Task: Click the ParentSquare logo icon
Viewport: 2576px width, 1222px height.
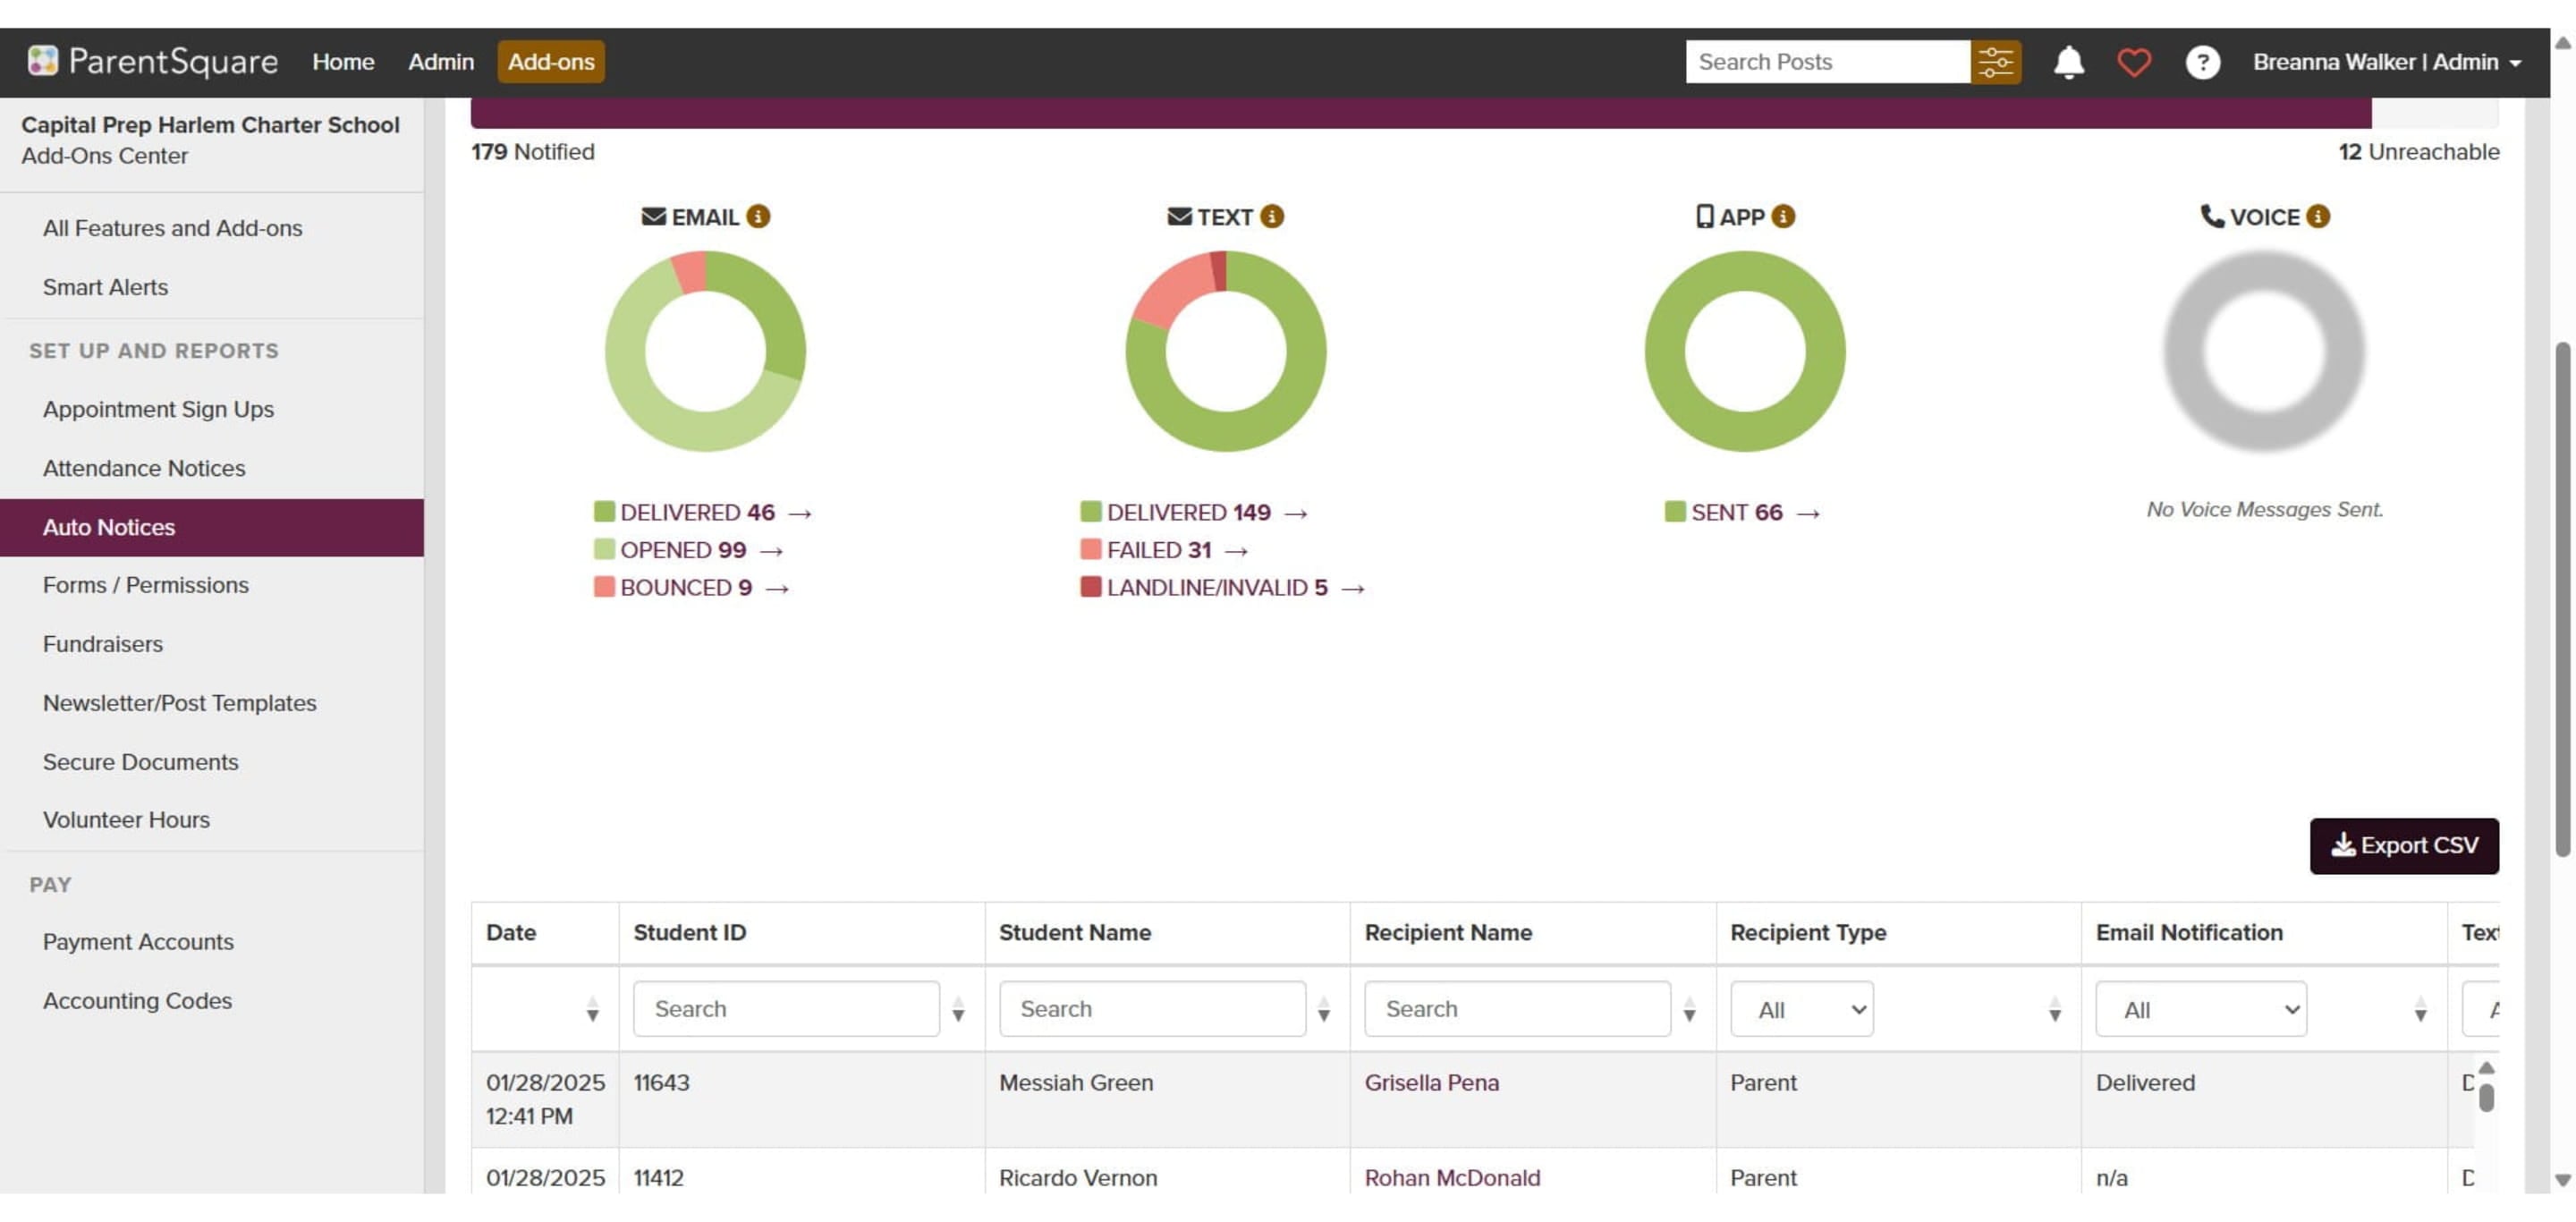Action: (x=42, y=61)
